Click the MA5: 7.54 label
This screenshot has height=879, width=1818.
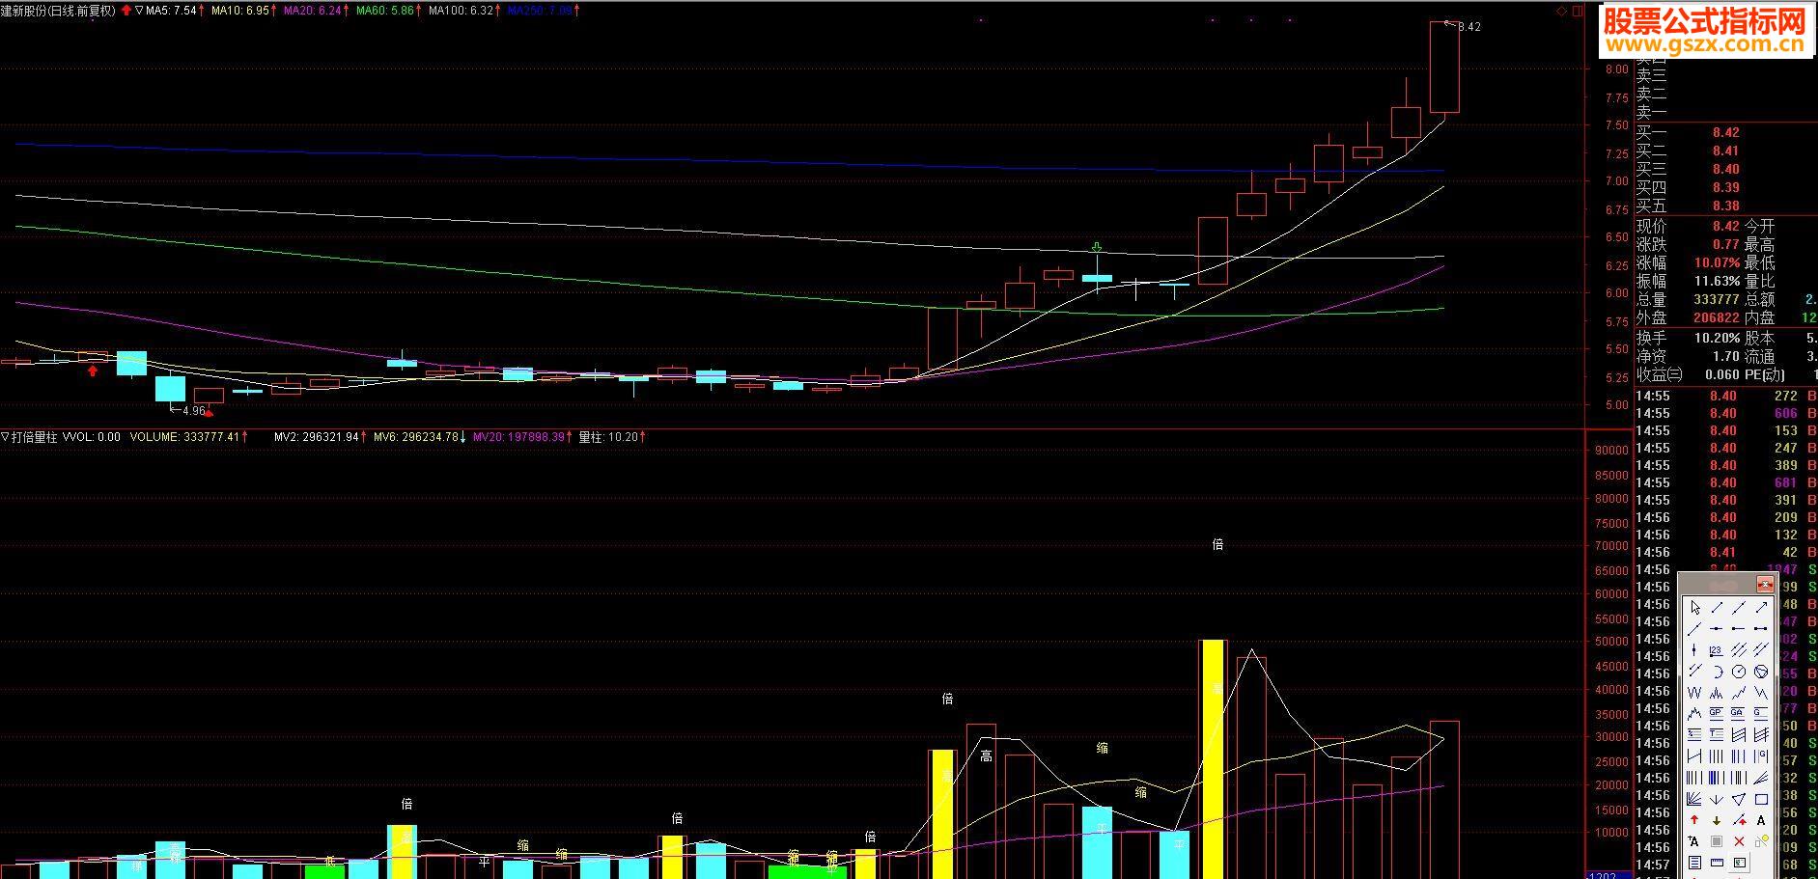[x=171, y=11]
